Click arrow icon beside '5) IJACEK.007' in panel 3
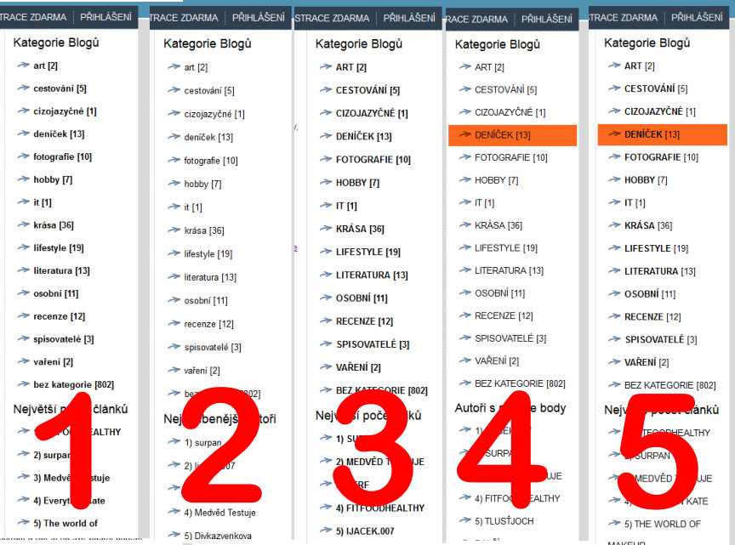 pos(325,531)
